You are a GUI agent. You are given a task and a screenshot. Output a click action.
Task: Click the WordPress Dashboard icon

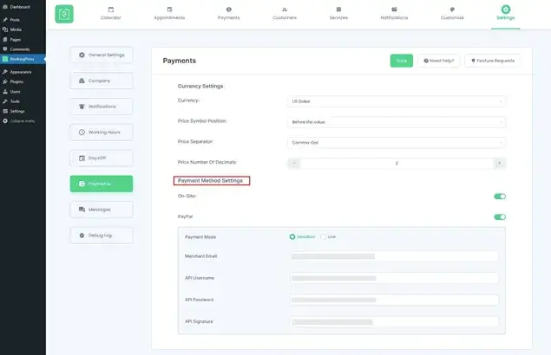(5, 7)
